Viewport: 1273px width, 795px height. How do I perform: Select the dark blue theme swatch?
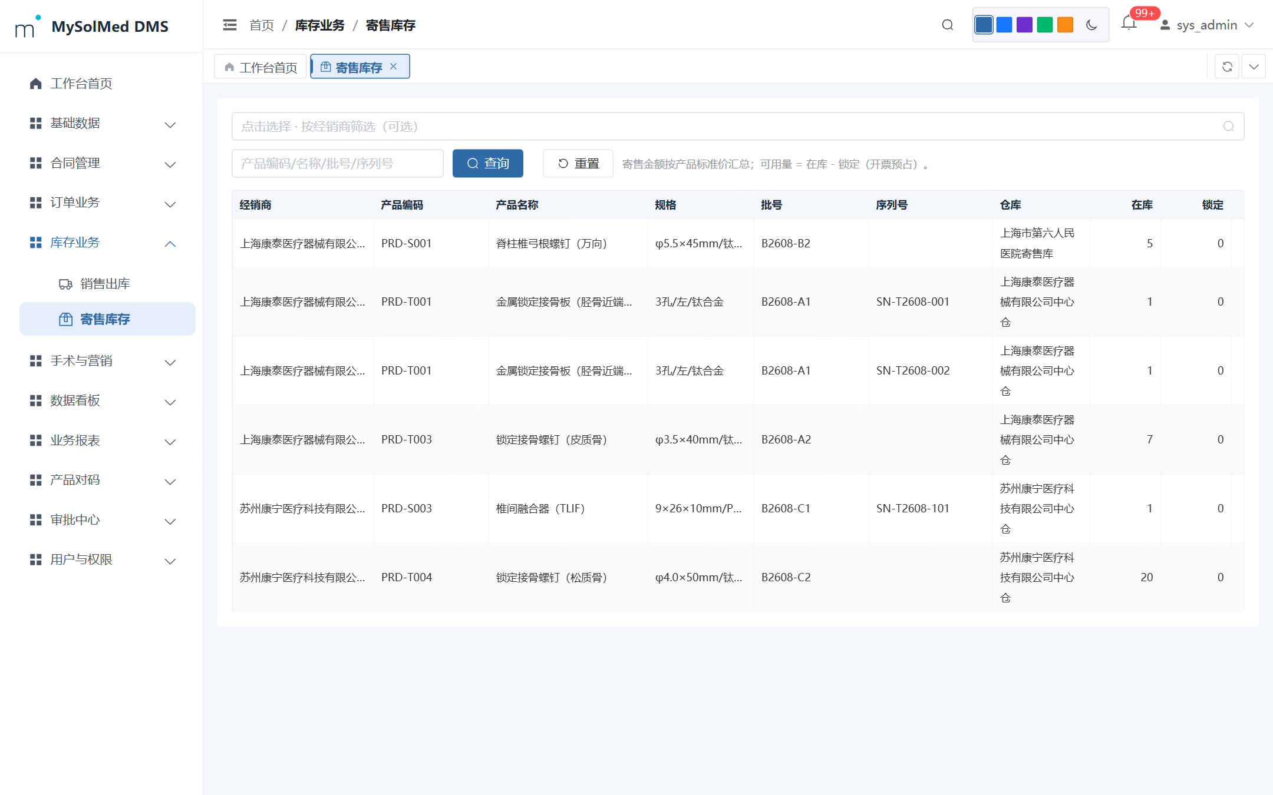pyautogui.click(x=984, y=25)
